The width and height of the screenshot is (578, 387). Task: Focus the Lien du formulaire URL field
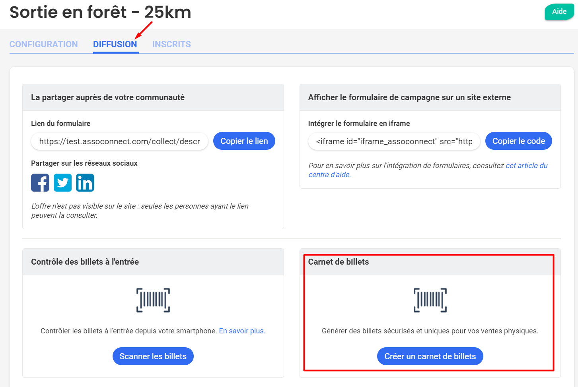(x=119, y=141)
